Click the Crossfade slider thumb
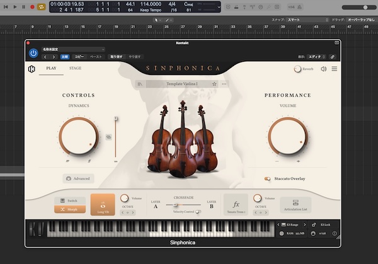 [176, 205]
